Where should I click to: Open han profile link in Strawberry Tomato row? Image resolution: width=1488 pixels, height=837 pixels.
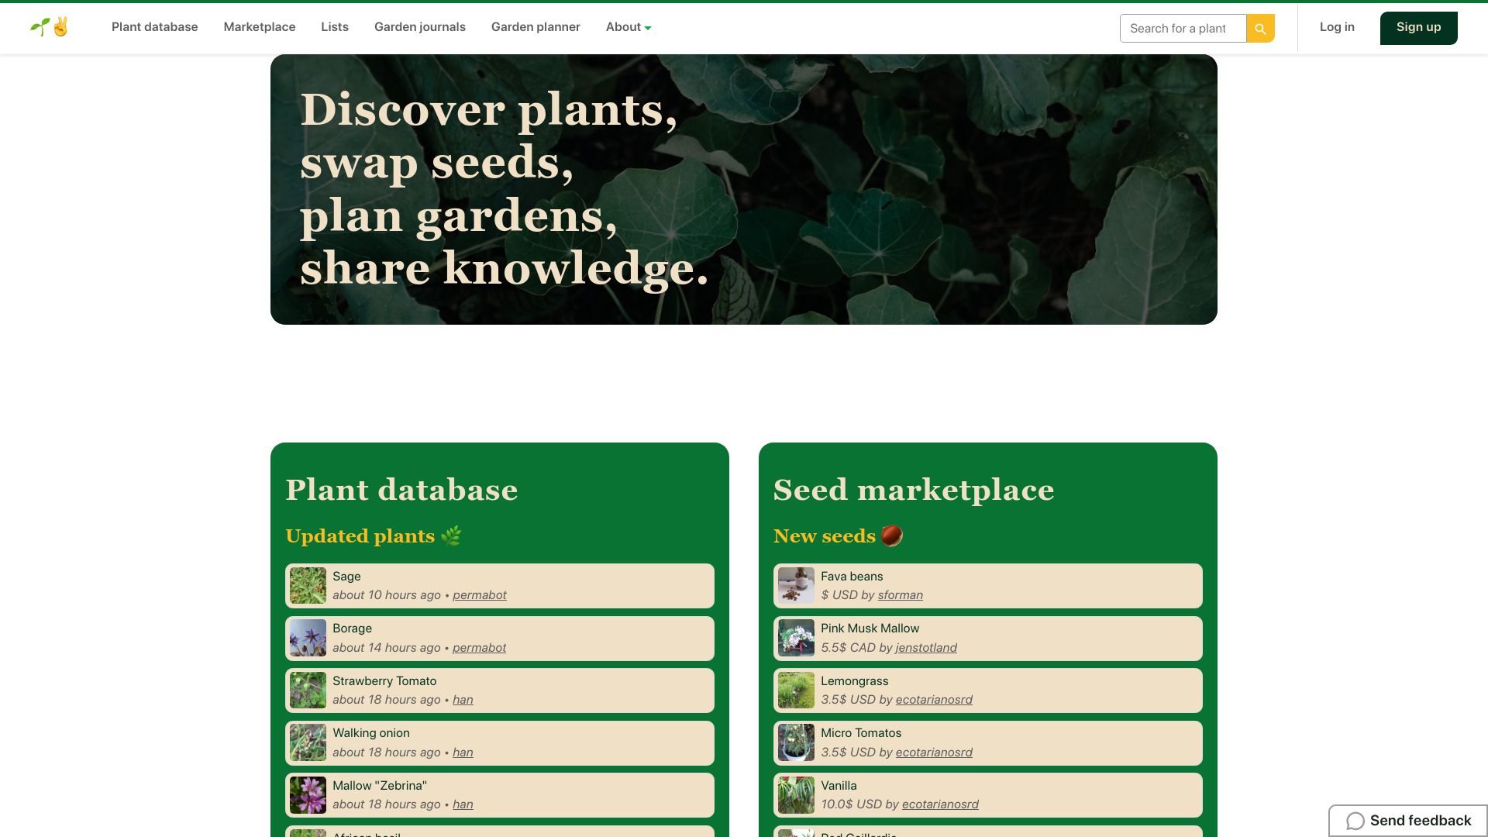click(x=463, y=700)
